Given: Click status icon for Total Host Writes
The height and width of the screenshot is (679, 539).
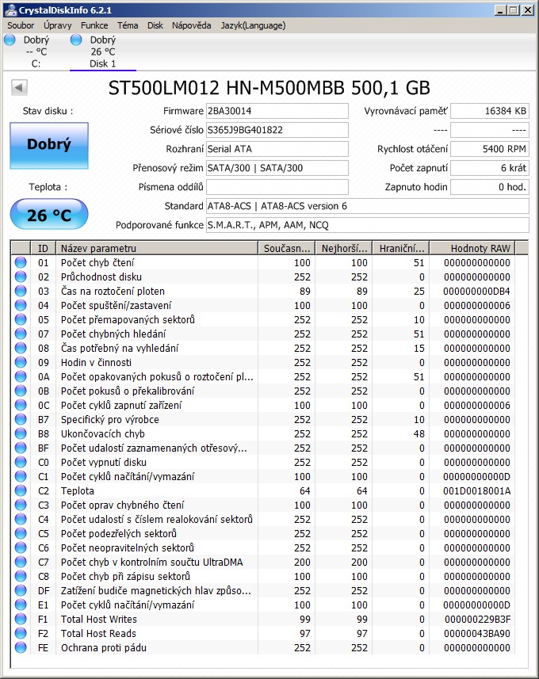Looking at the screenshot, I should tap(21, 620).
